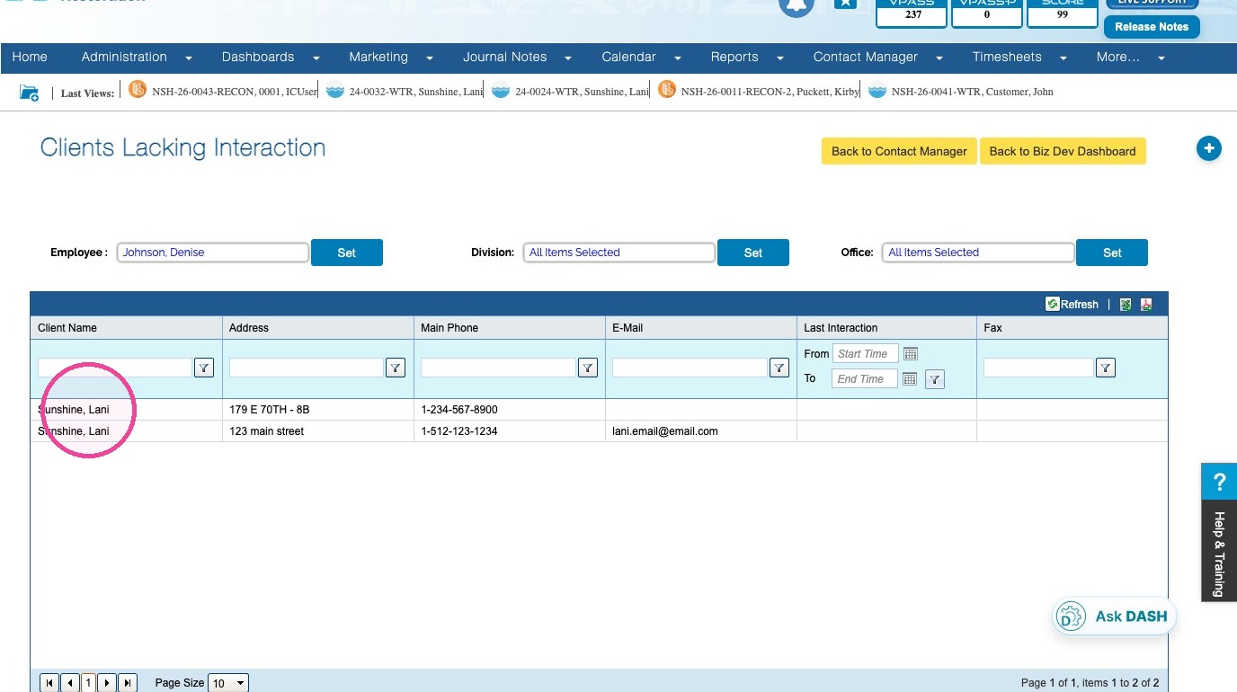This screenshot has height=692, width=1237.
Task: Go to the last page of results
Action: pyautogui.click(x=128, y=683)
